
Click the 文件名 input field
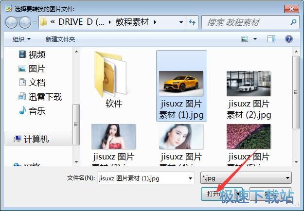click(x=146, y=178)
